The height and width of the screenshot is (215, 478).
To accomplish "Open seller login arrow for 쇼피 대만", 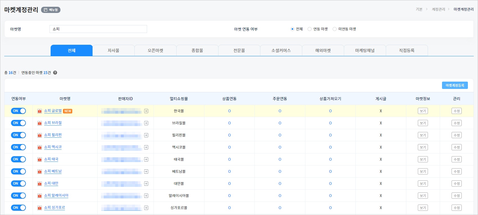I will [x=146, y=184].
